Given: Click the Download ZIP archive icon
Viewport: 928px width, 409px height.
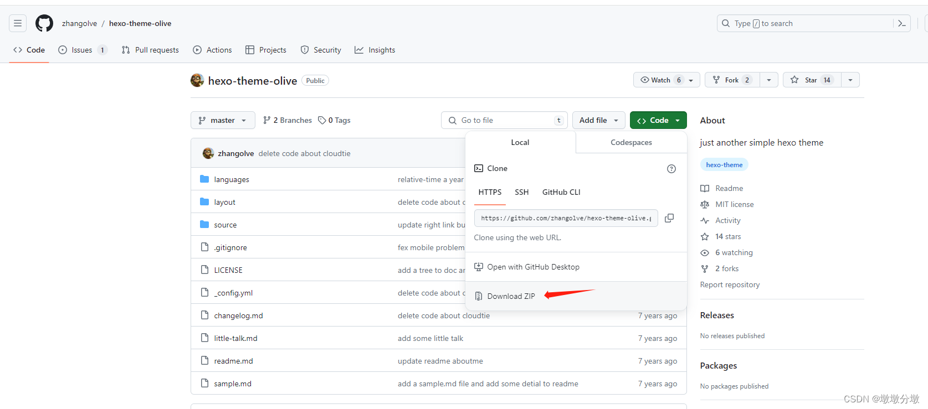Looking at the screenshot, I should [x=479, y=296].
